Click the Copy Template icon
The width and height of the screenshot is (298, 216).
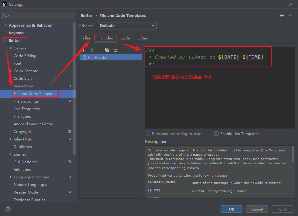click(107, 50)
